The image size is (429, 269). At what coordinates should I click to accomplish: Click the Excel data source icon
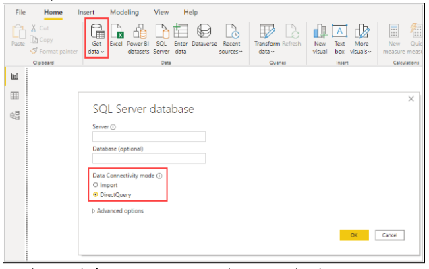[x=116, y=37]
